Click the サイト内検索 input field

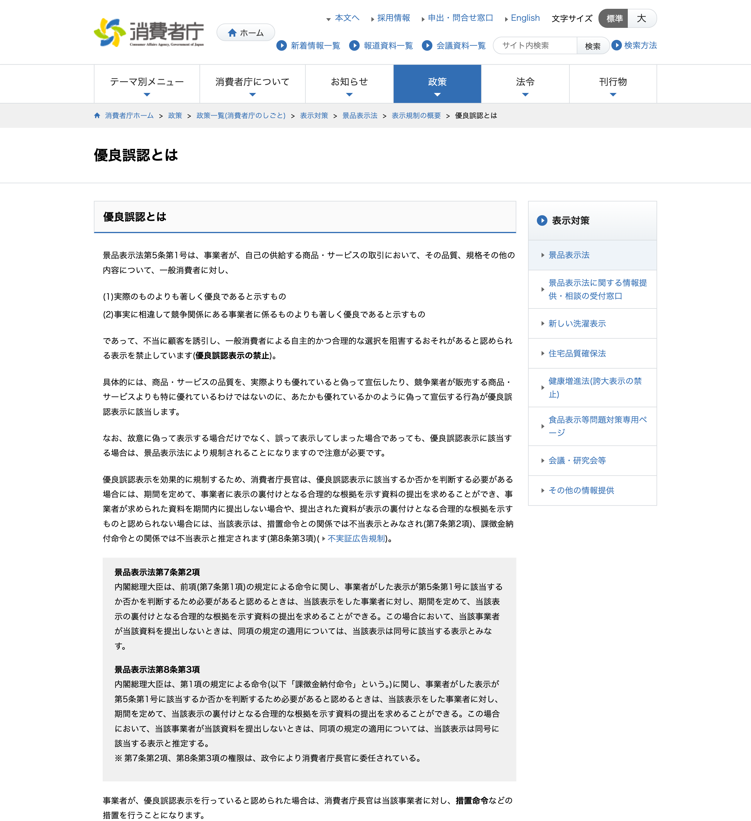(x=535, y=46)
